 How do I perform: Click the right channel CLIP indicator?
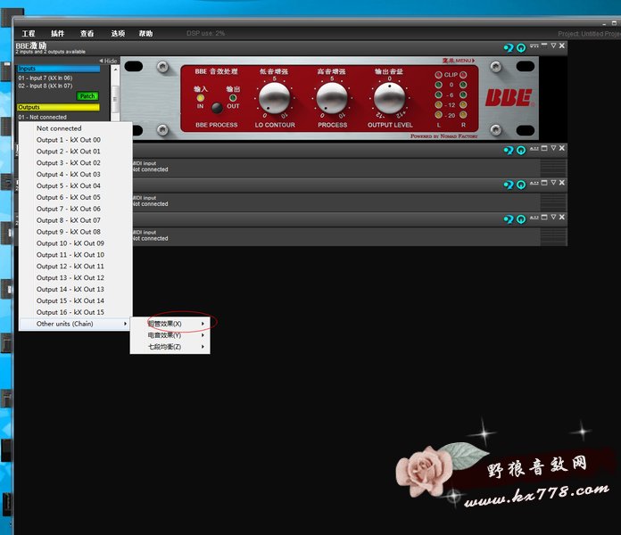(463, 75)
